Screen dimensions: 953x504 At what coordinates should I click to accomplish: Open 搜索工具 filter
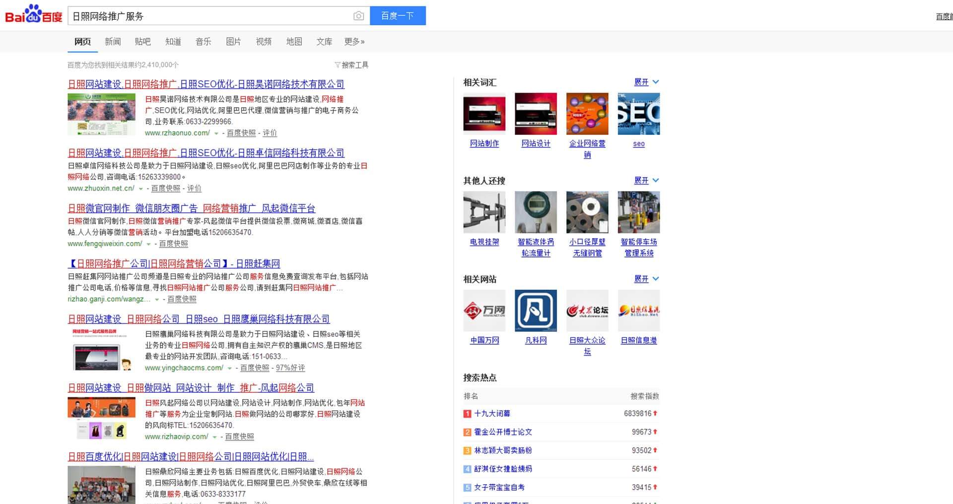351,65
